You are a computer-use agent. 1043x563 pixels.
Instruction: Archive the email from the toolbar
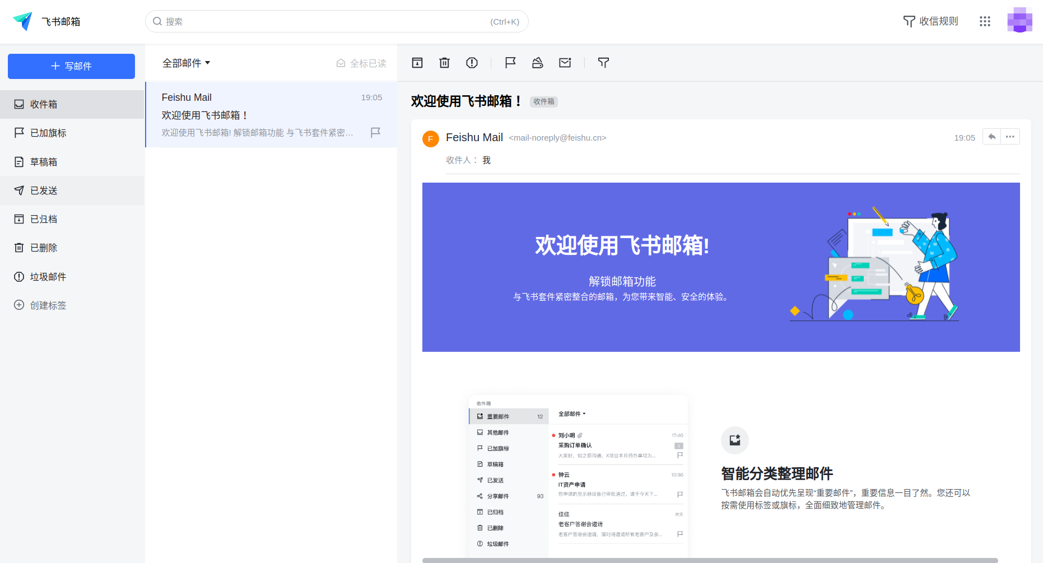pos(417,63)
